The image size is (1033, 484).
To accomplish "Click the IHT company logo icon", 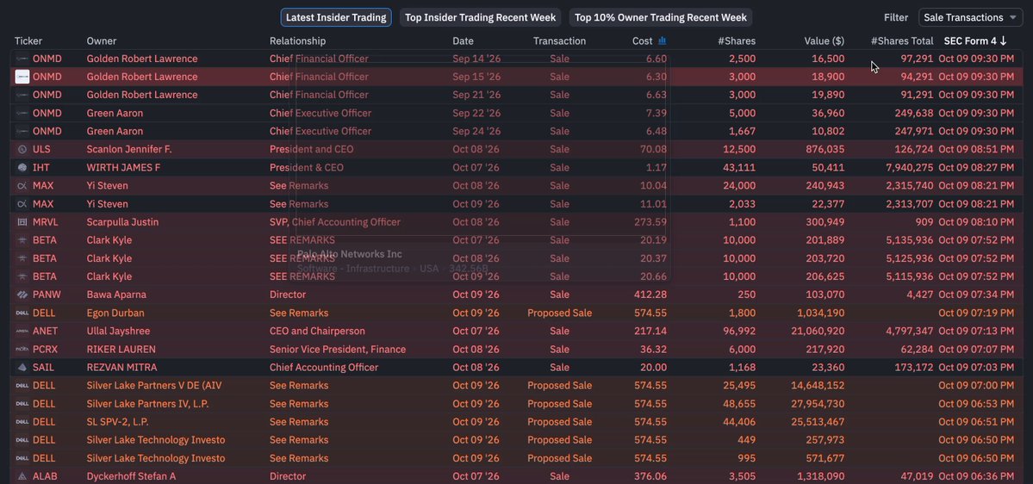I will click(22, 167).
